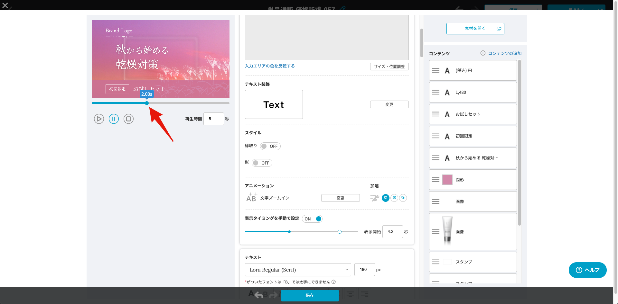618x304 pixels.
Task: Click the gray text input area
Action: click(x=327, y=37)
